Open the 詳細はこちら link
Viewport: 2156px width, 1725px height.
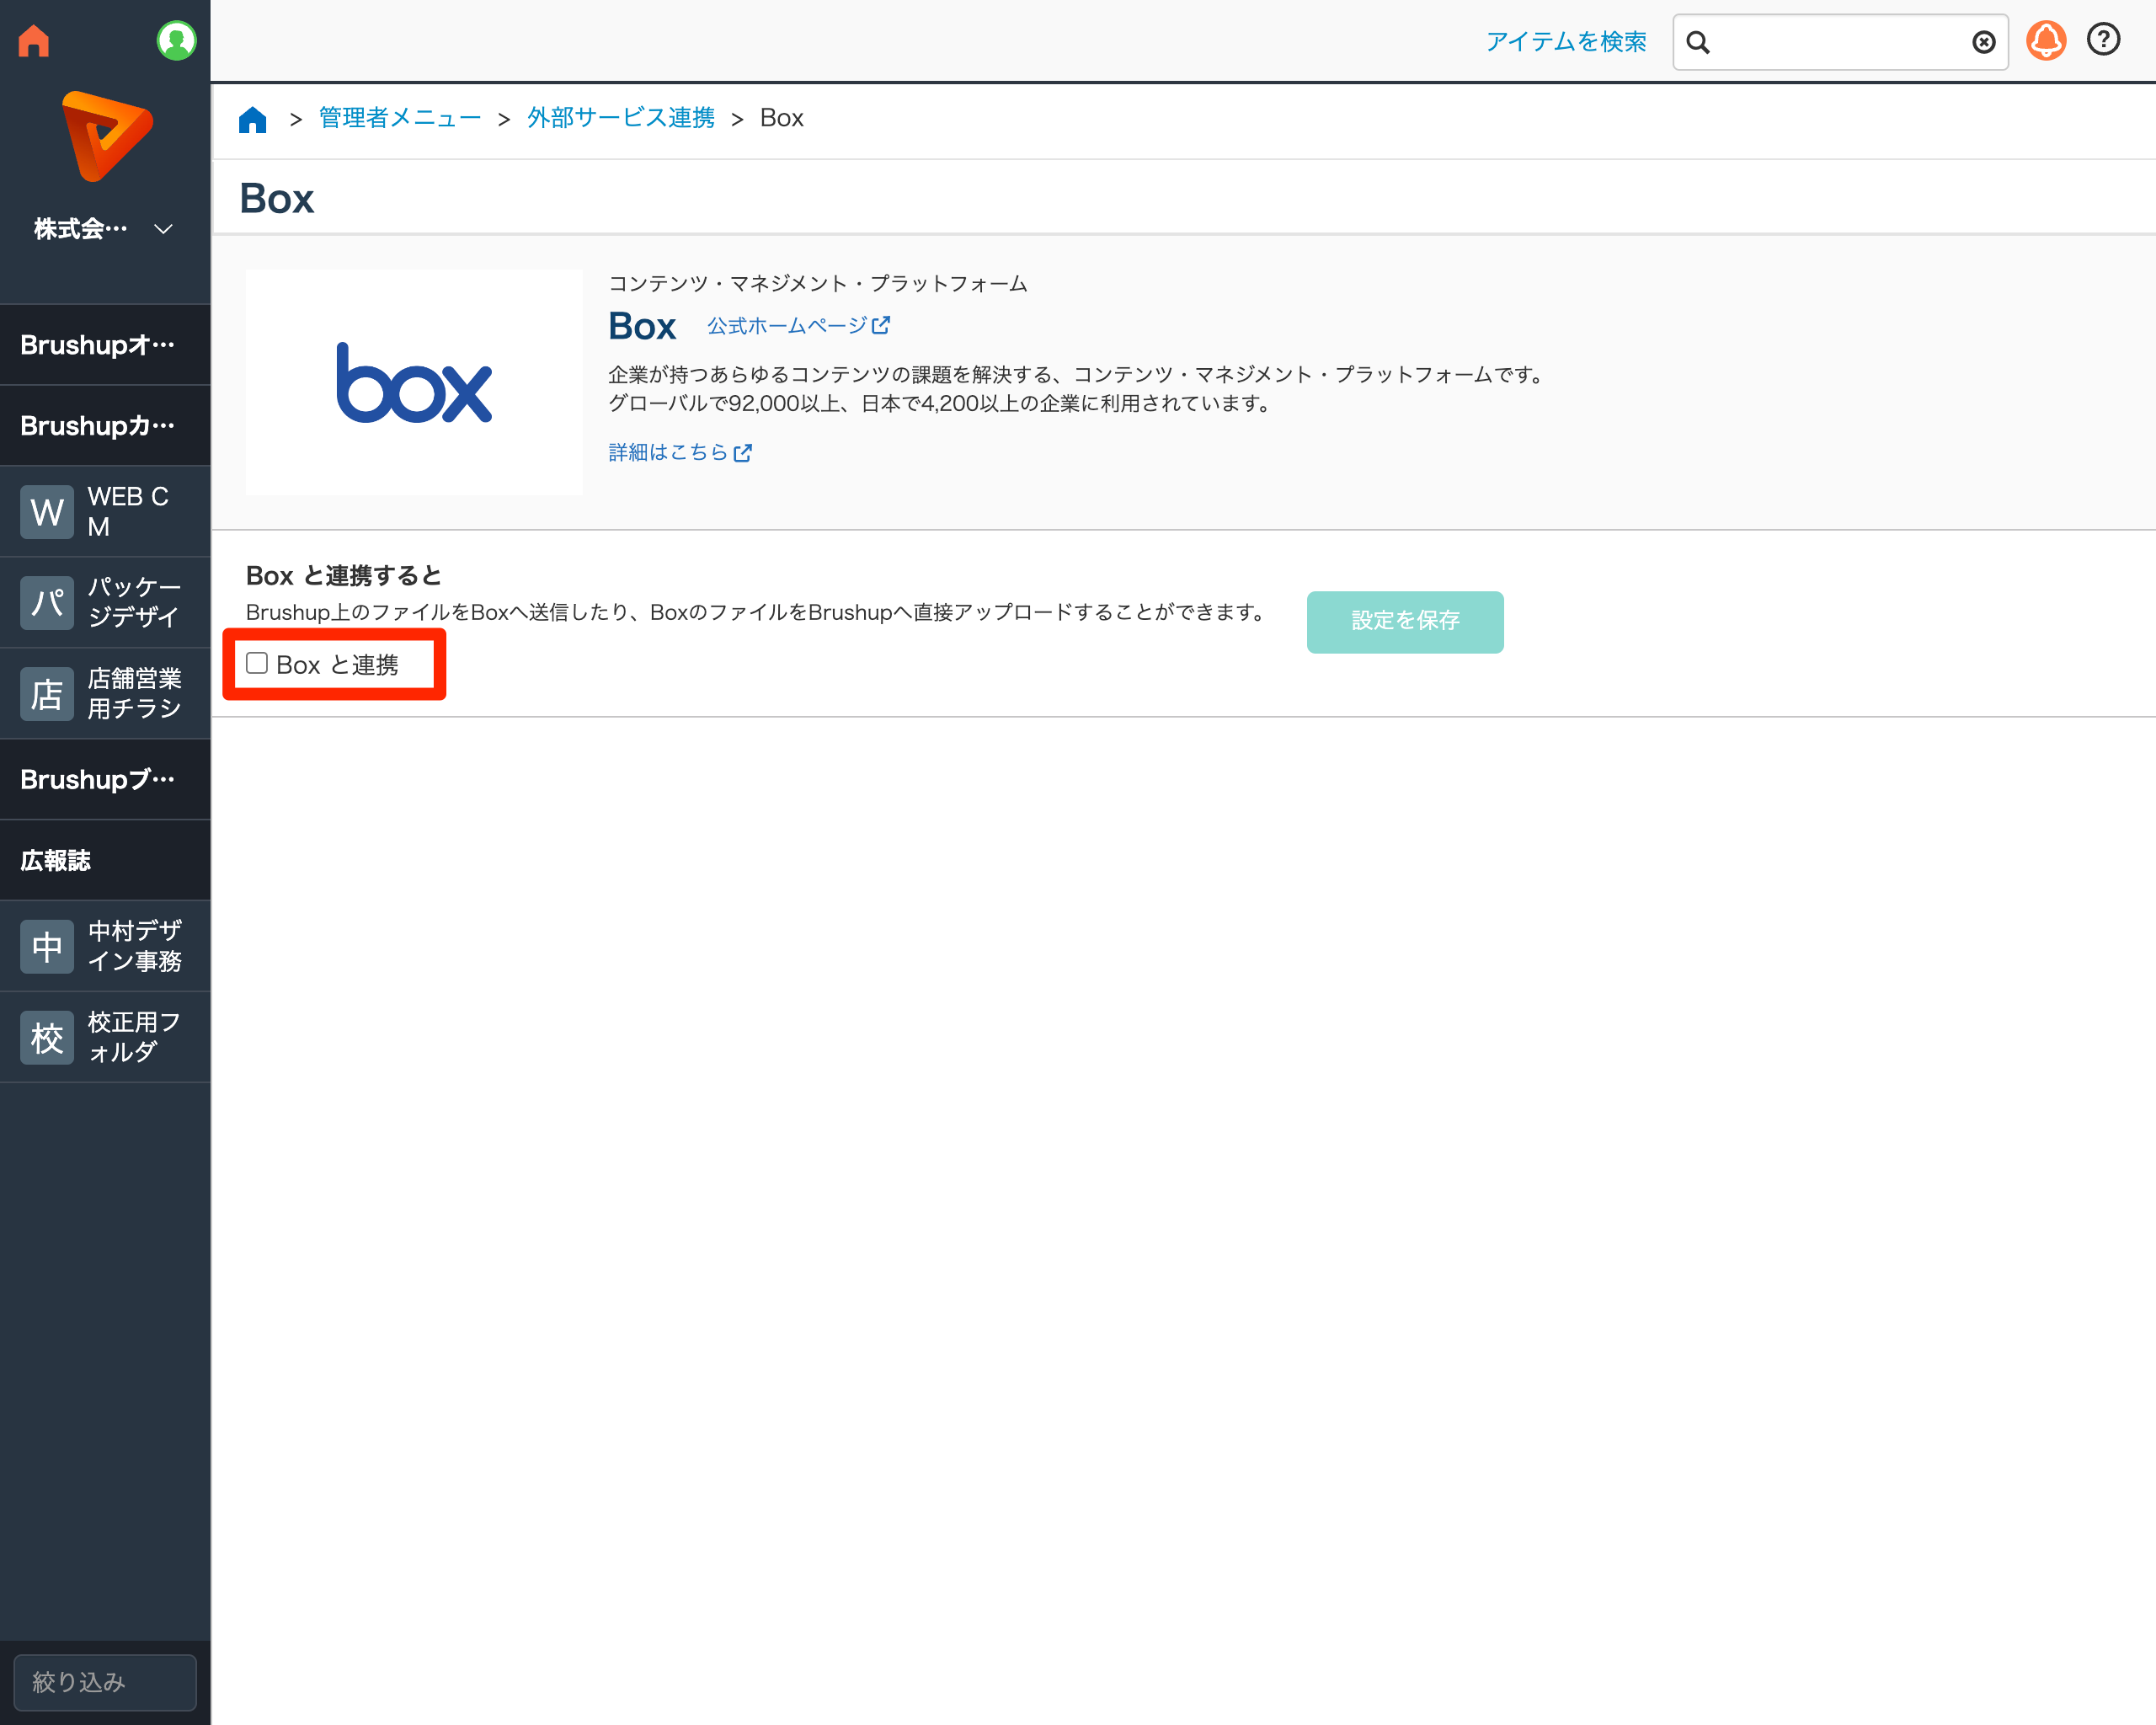coord(680,453)
